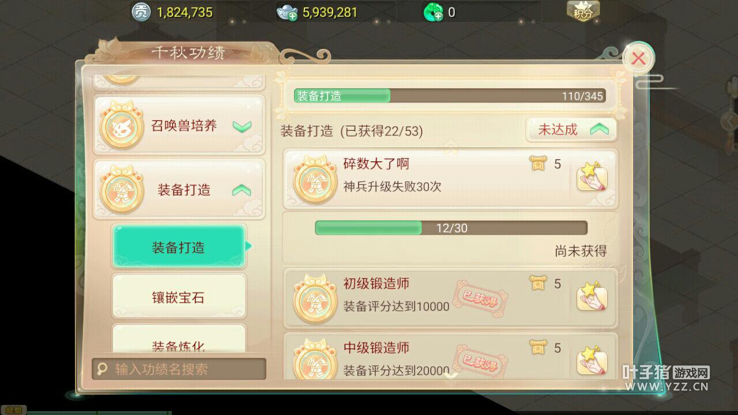
Task: Tap the green jade currency plus icon
Action: (433, 12)
